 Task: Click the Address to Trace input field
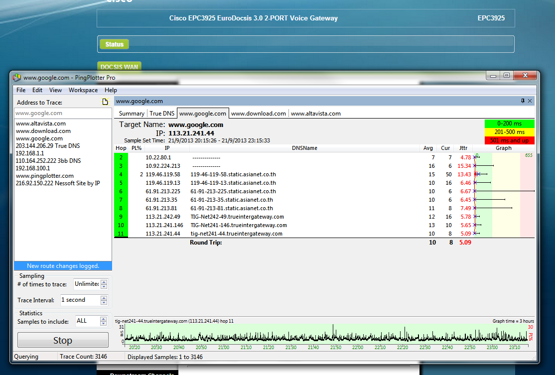(x=63, y=113)
